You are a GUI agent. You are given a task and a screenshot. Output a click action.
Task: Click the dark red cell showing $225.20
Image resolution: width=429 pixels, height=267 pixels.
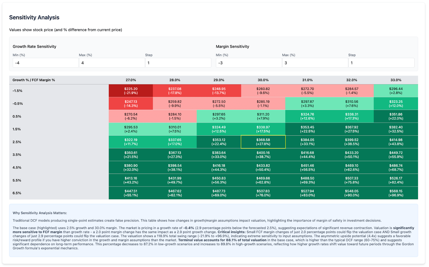[130, 90]
